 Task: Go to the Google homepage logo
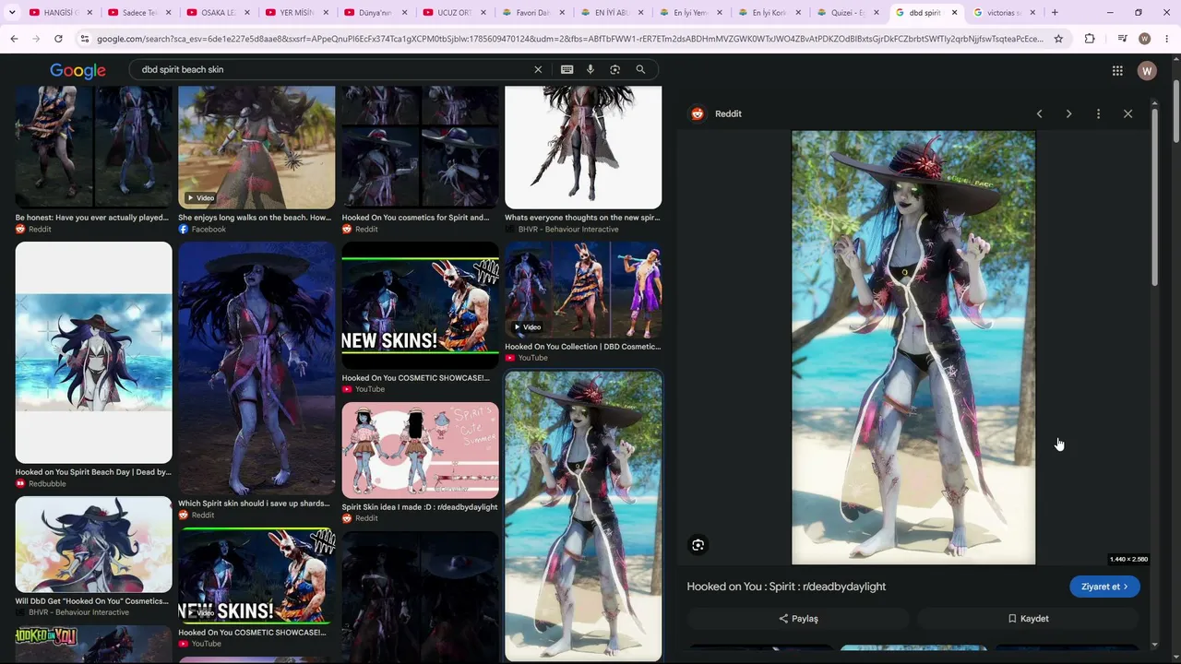(78, 71)
